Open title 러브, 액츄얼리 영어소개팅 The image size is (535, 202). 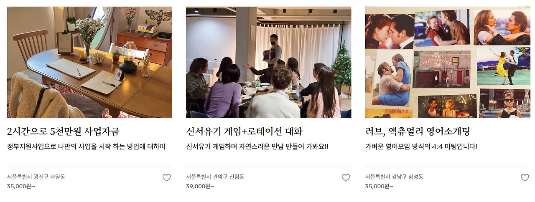click(x=418, y=131)
